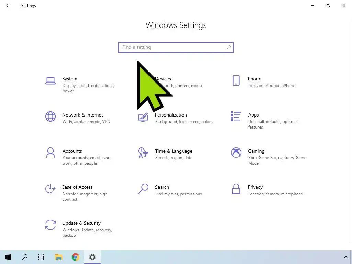Open Apps settings heading

point(253,115)
